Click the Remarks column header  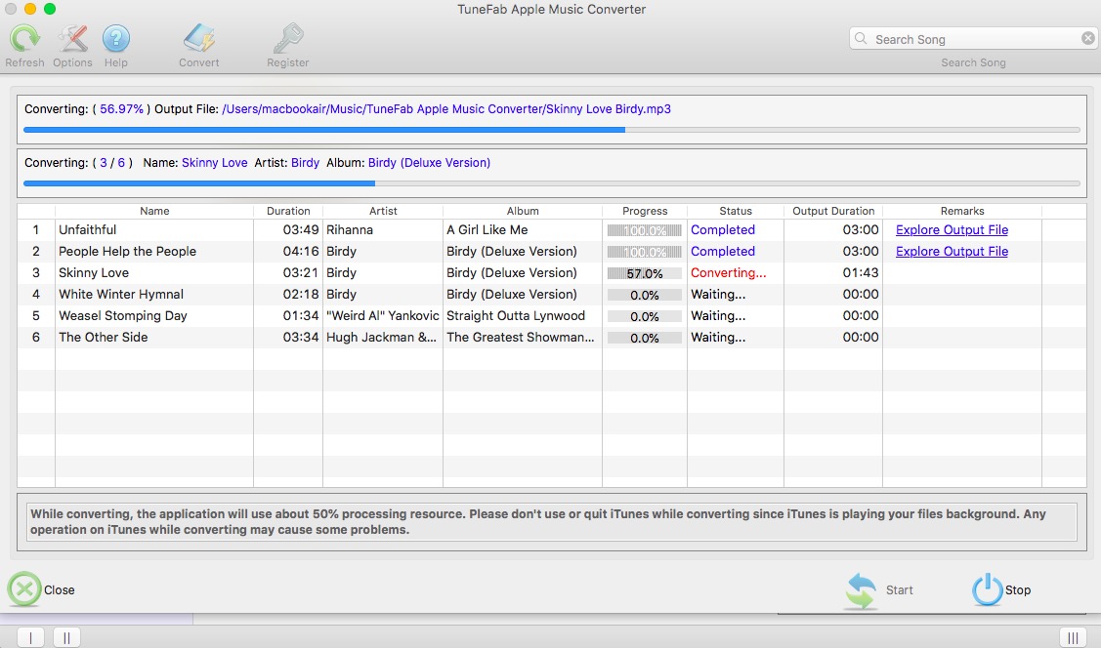[962, 211]
